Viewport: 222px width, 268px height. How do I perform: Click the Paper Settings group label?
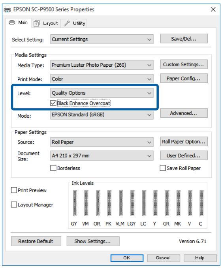coord(31,132)
